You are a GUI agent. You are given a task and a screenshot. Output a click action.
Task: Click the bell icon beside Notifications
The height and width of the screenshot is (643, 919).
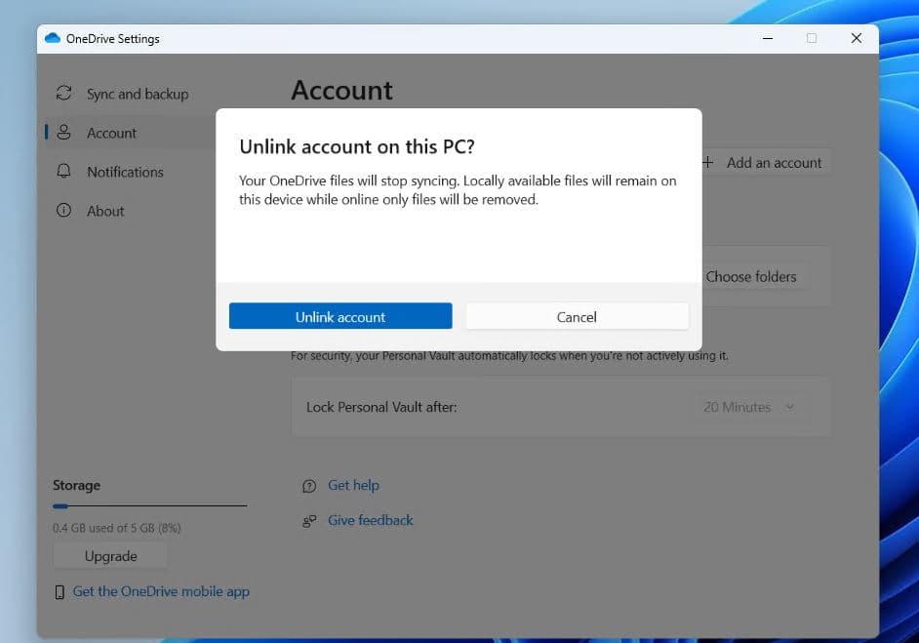click(63, 171)
